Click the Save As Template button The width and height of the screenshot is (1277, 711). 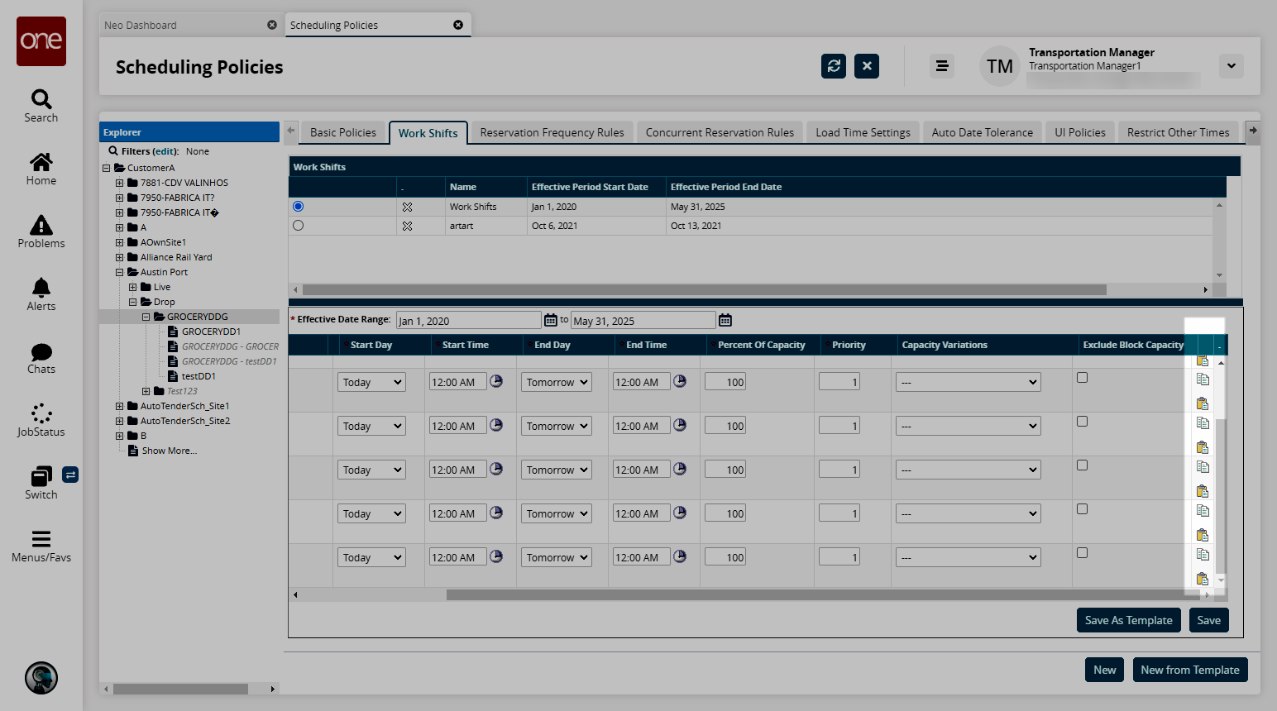point(1128,620)
